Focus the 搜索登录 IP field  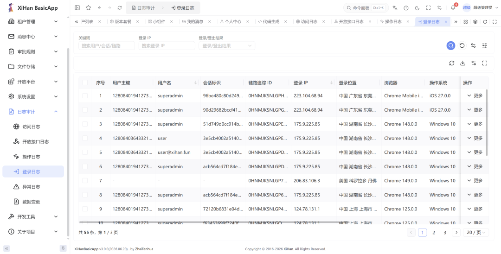(x=167, y=45)
